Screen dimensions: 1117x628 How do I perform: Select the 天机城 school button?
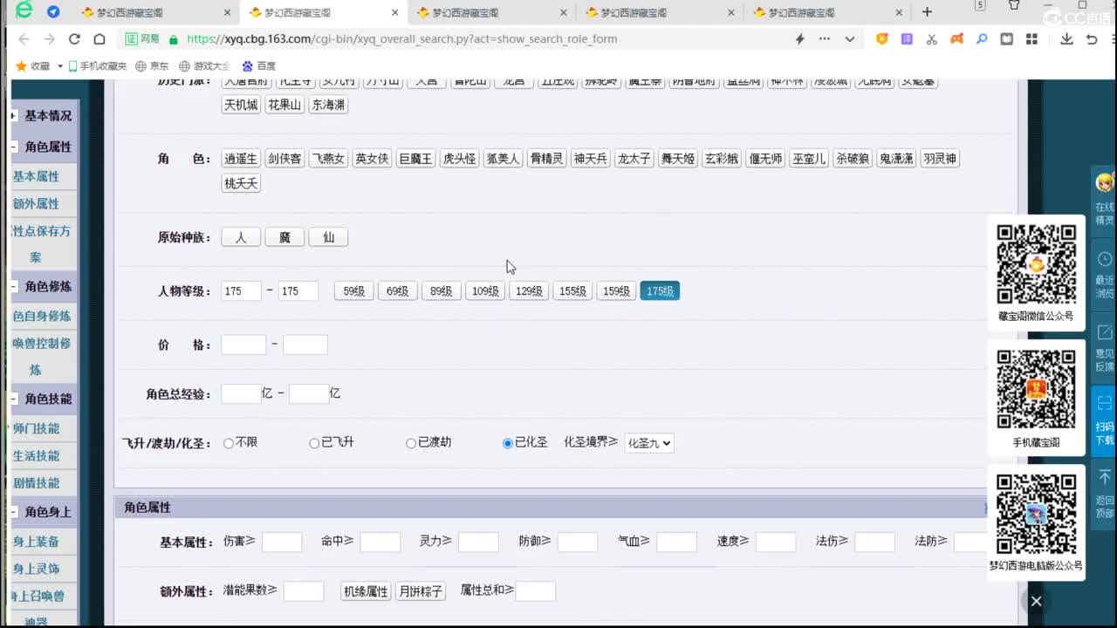click(241, 105)
